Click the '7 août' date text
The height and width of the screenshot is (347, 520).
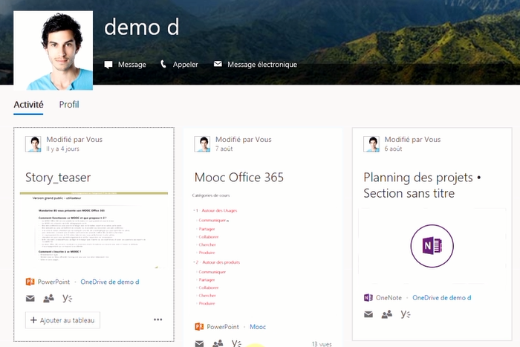coord(224,149)
